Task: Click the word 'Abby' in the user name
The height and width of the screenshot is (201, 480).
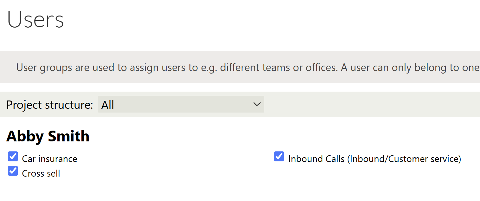Action: [x=25, y=136]
